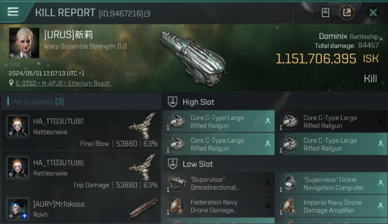Share the kill report externally
Screen dimensions: 388x224
[x=347, y=13]
